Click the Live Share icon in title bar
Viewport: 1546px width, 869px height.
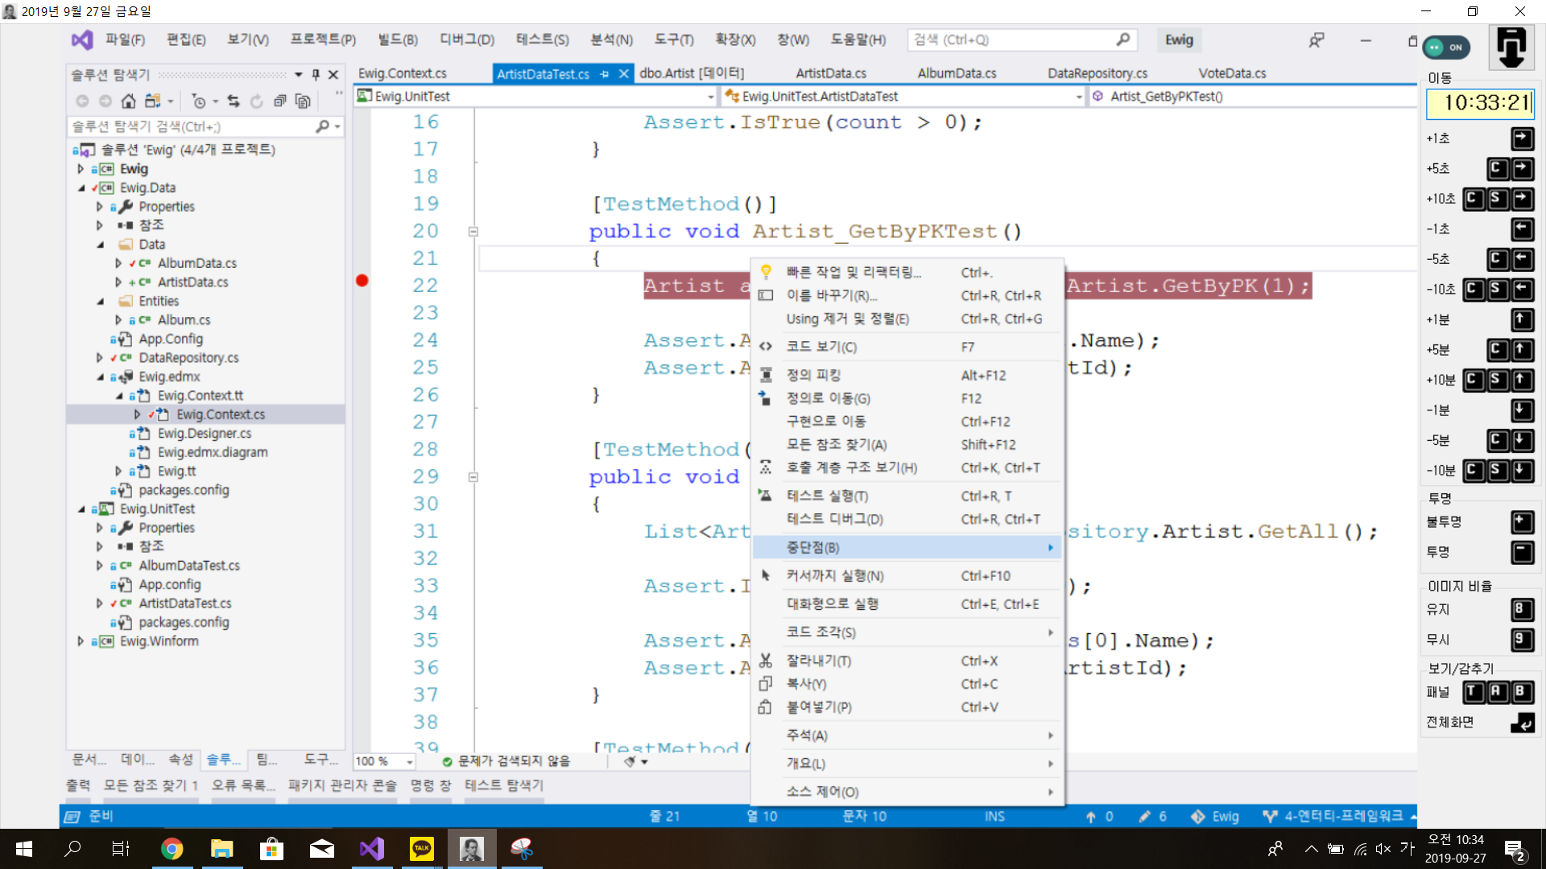tap(1317, 40)
